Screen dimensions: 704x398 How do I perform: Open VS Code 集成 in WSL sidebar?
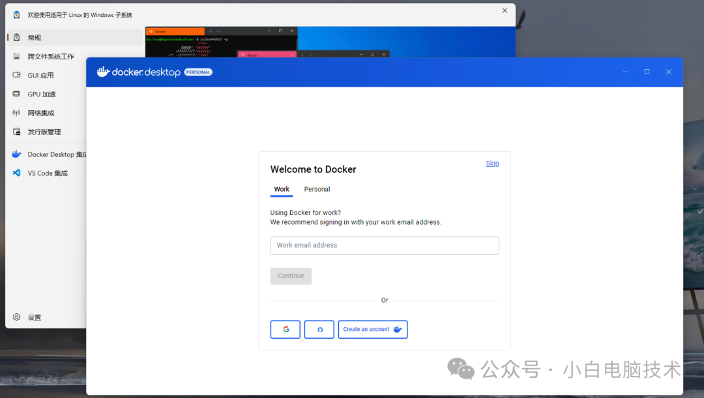pyautogui.click(x=47, y=173)
